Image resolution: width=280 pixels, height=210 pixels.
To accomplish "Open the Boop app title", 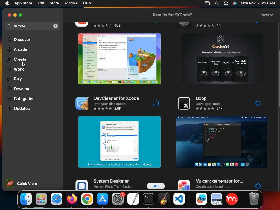I will [201, 98].
